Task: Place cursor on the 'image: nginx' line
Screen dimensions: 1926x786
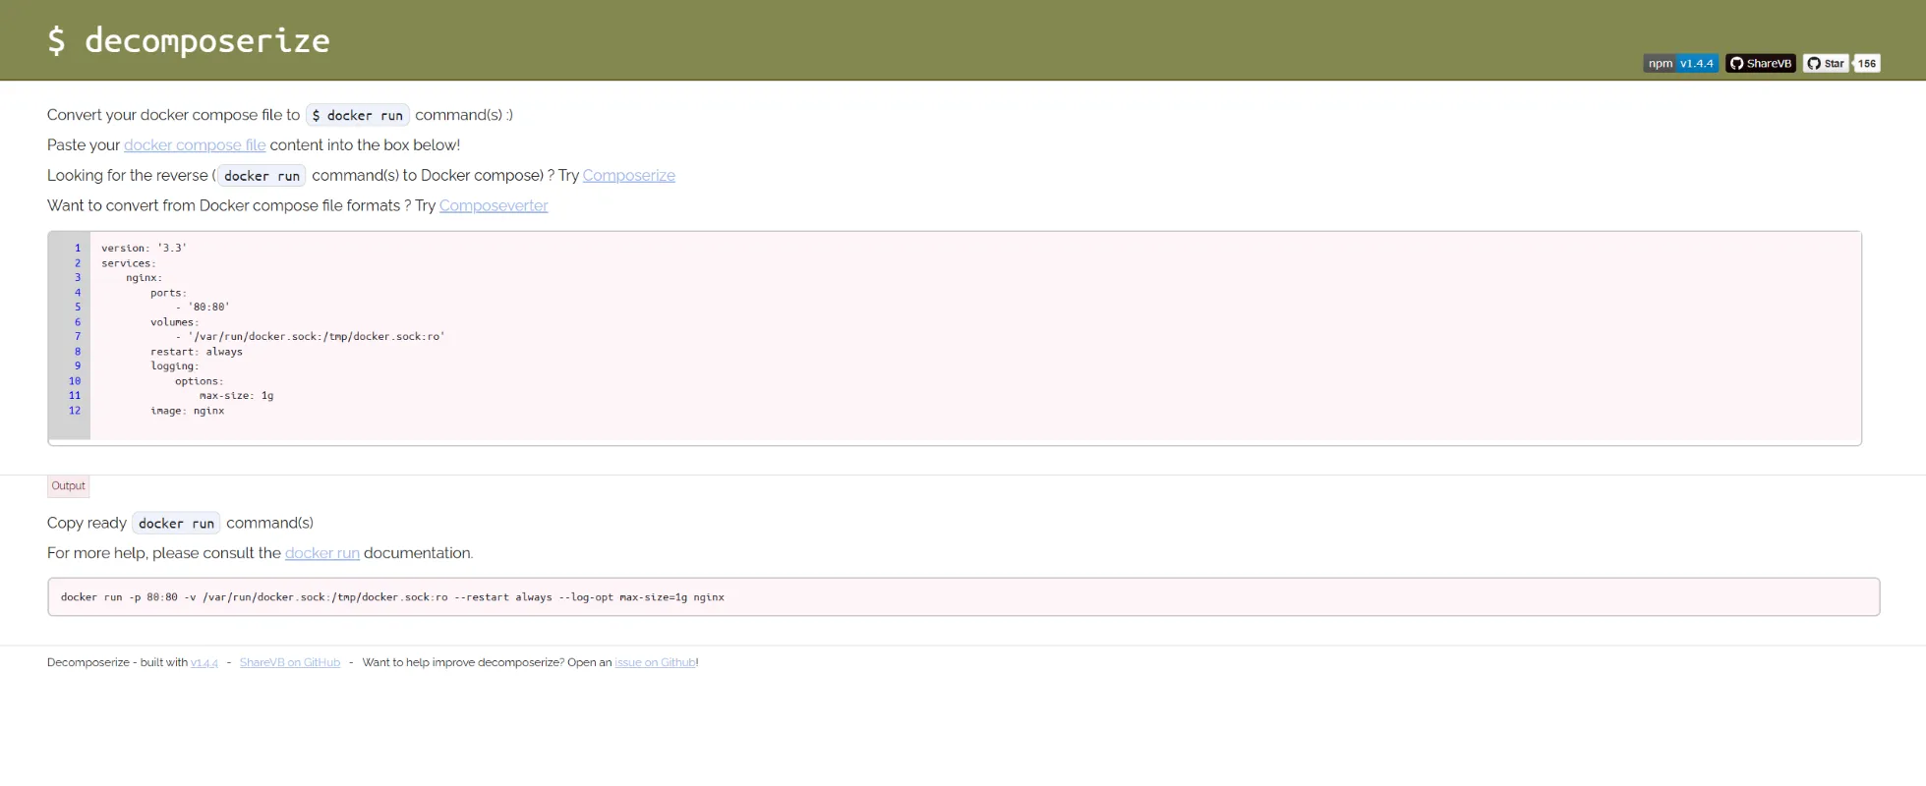Action: [x=187, y=411]
